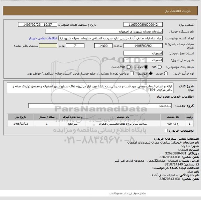Select the کالا radio button

click(159, 67)
